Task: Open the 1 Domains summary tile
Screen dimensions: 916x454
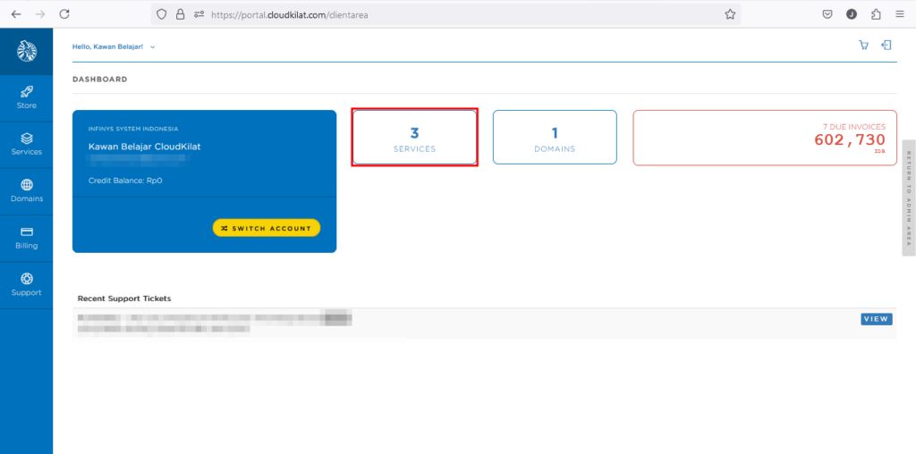Action: pos(555,138)
